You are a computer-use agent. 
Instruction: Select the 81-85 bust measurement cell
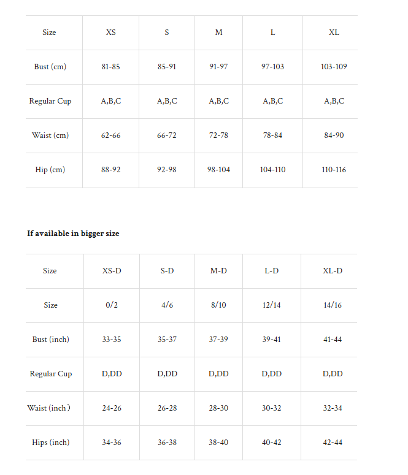[x=110, y=67]
